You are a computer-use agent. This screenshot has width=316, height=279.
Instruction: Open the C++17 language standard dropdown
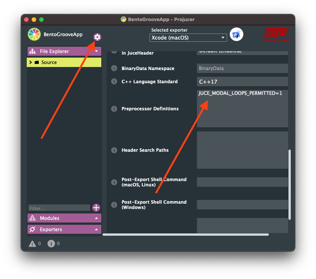[243, 82]
